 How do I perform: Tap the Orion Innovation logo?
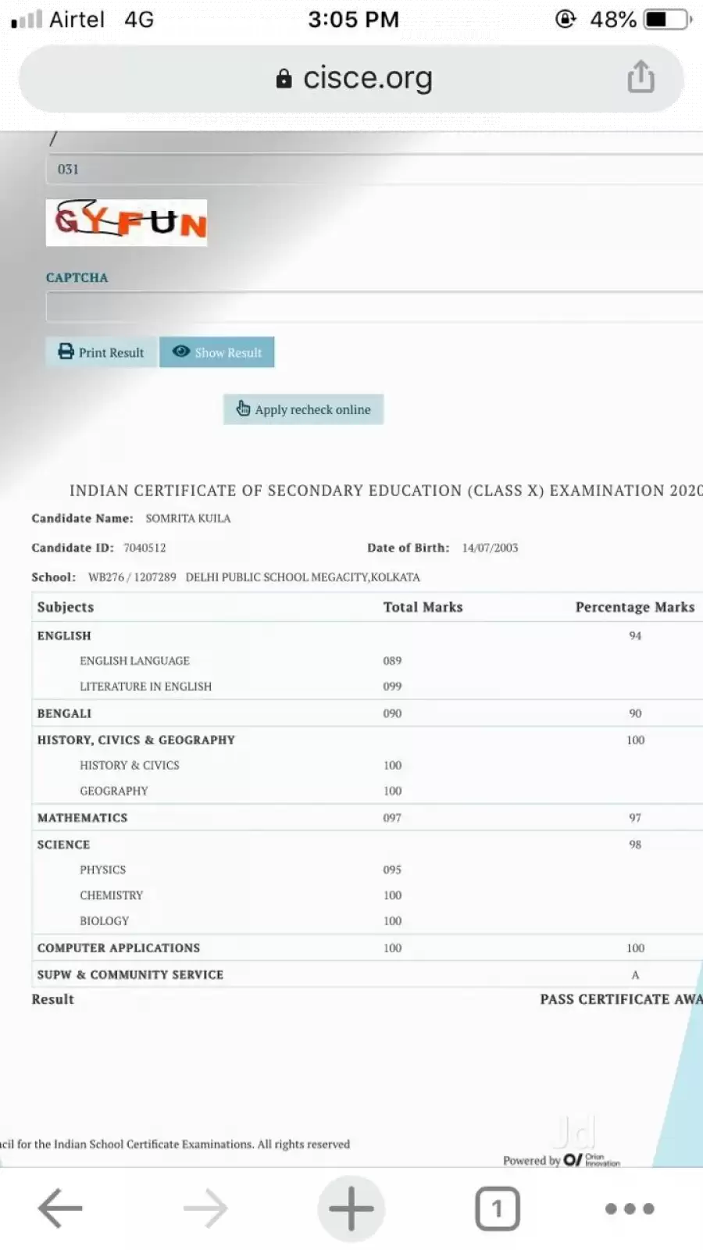[x=591, y=1160]
